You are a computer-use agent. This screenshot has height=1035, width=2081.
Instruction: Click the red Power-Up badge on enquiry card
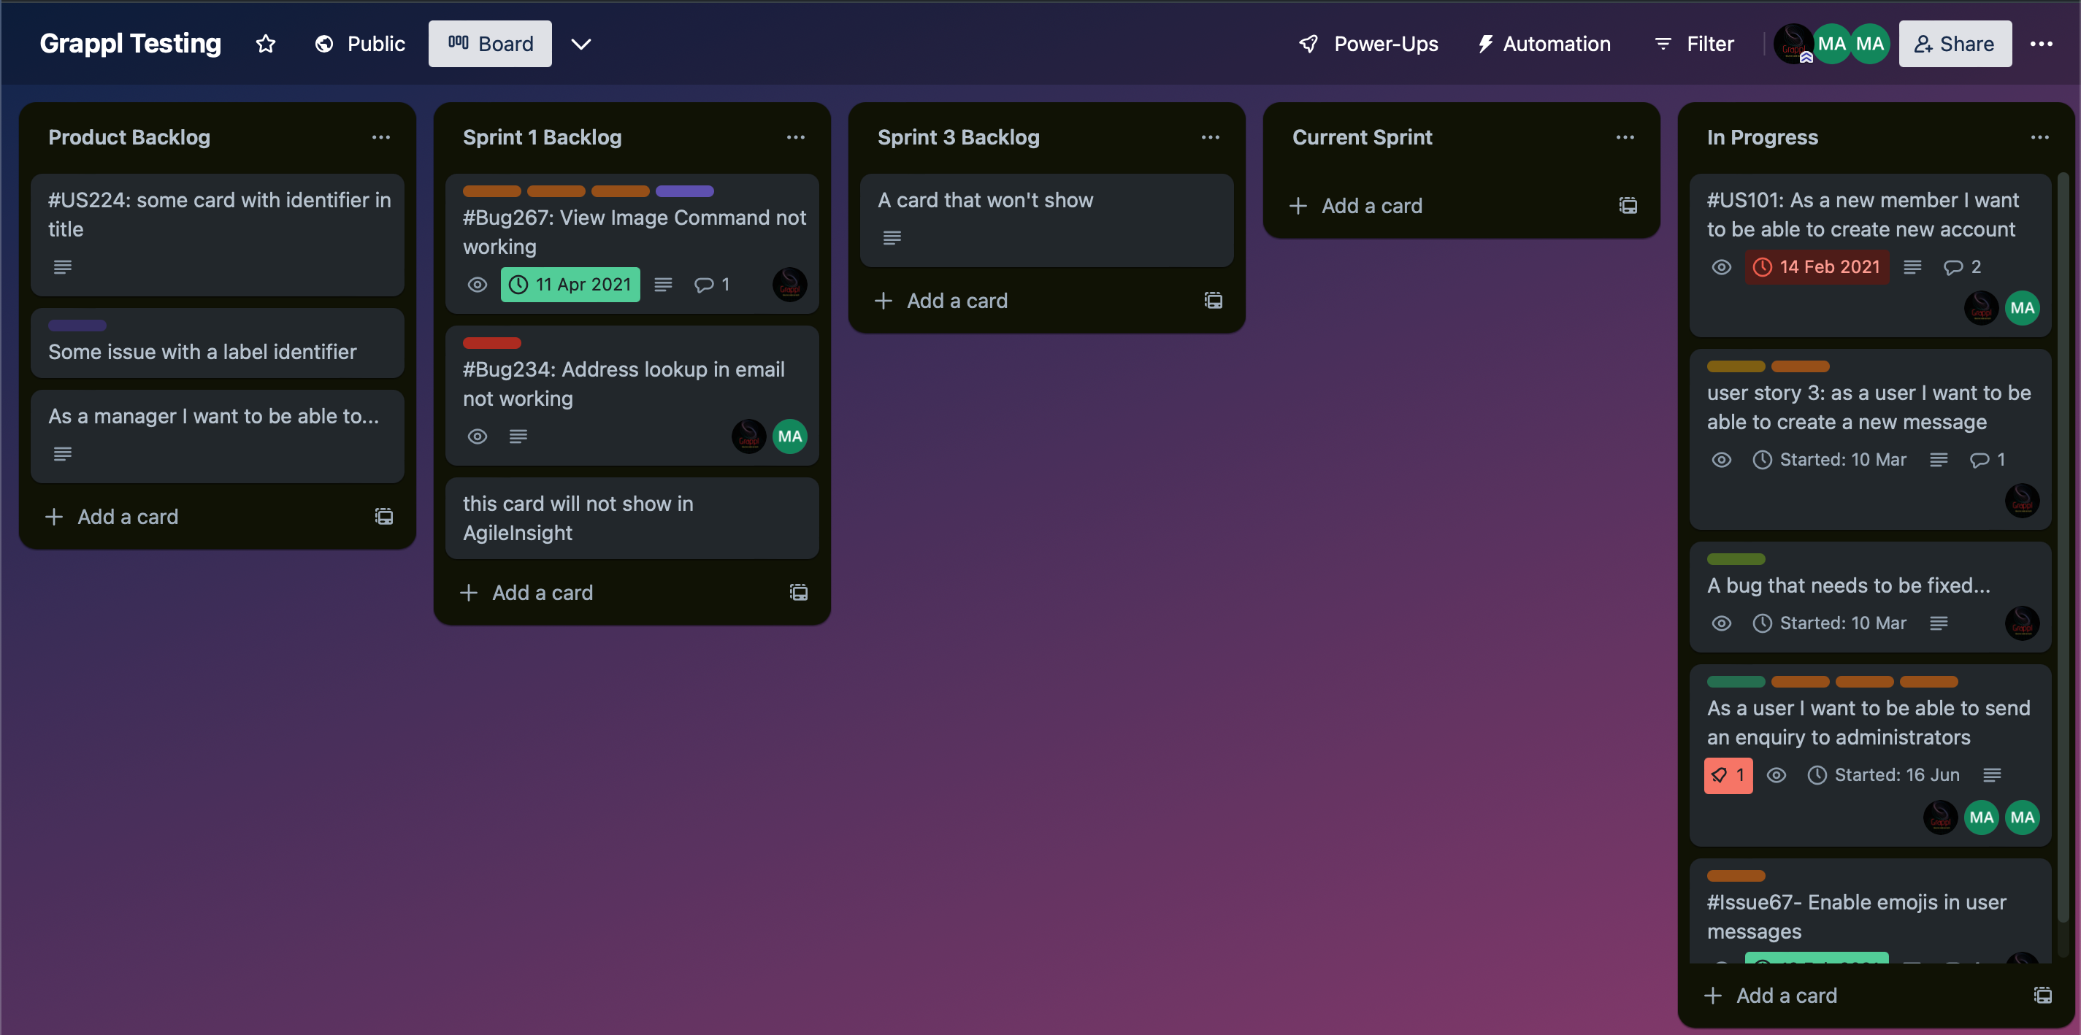coord(1728,775)
